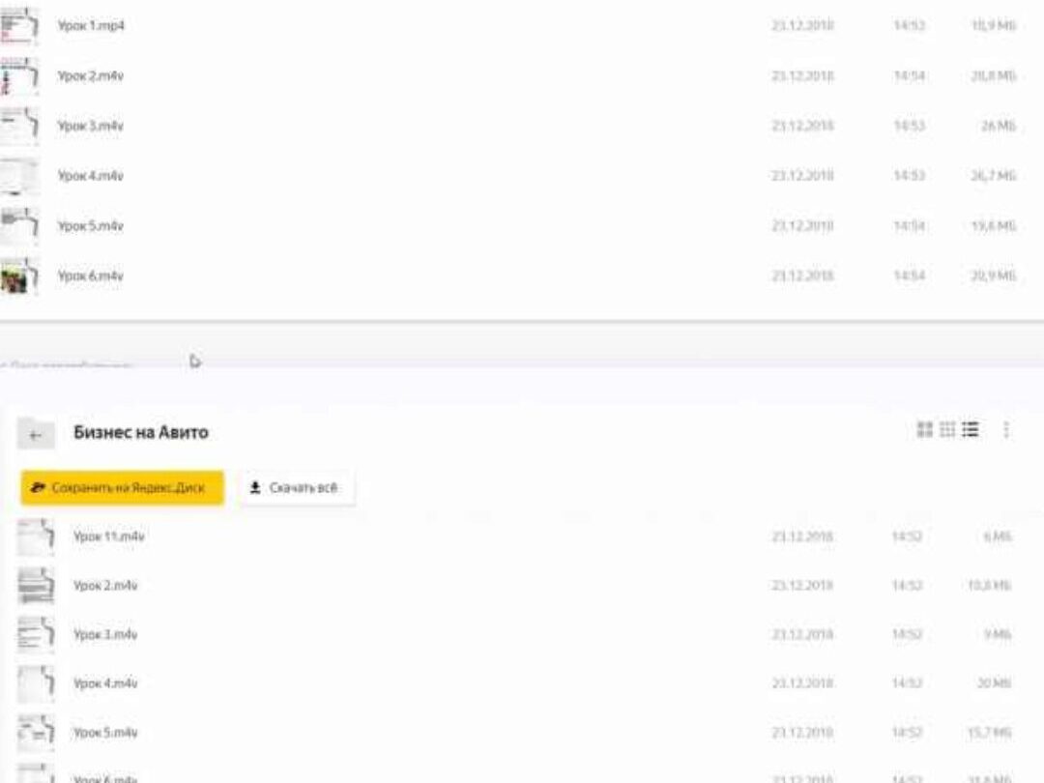Click thumbnail of Урок 5.m4v in upper list
Screen dimensions: 1044x783
pyautogui.click(x=19, y=226)
